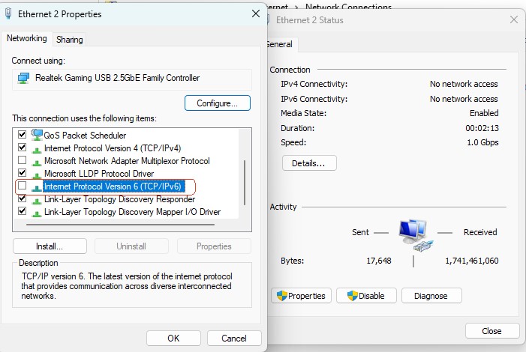Uncheck the Internet Protocol Version 4 checkbox

(23, 148)
